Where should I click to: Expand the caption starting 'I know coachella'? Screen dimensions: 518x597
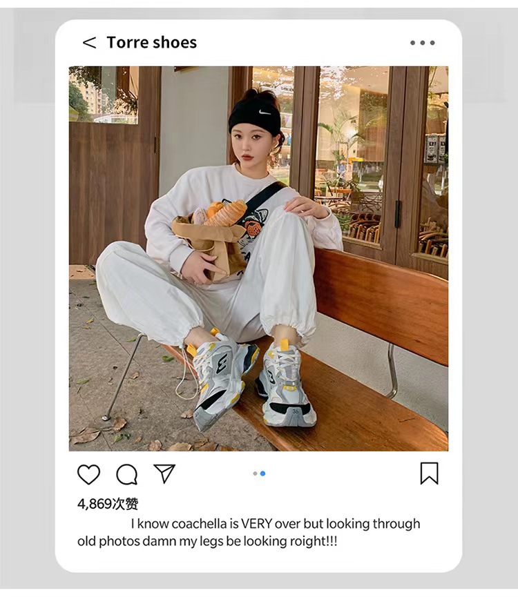(x=276, y=524)
